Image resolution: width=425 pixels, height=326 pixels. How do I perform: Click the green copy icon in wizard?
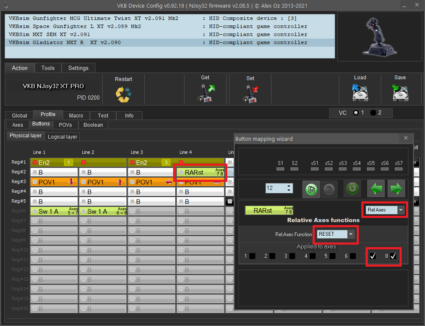[311, 189]
